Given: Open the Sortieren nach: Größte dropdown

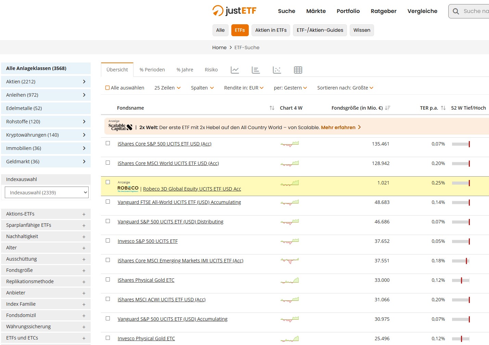Looking at the screenshot, I should [x=345, y=88].
